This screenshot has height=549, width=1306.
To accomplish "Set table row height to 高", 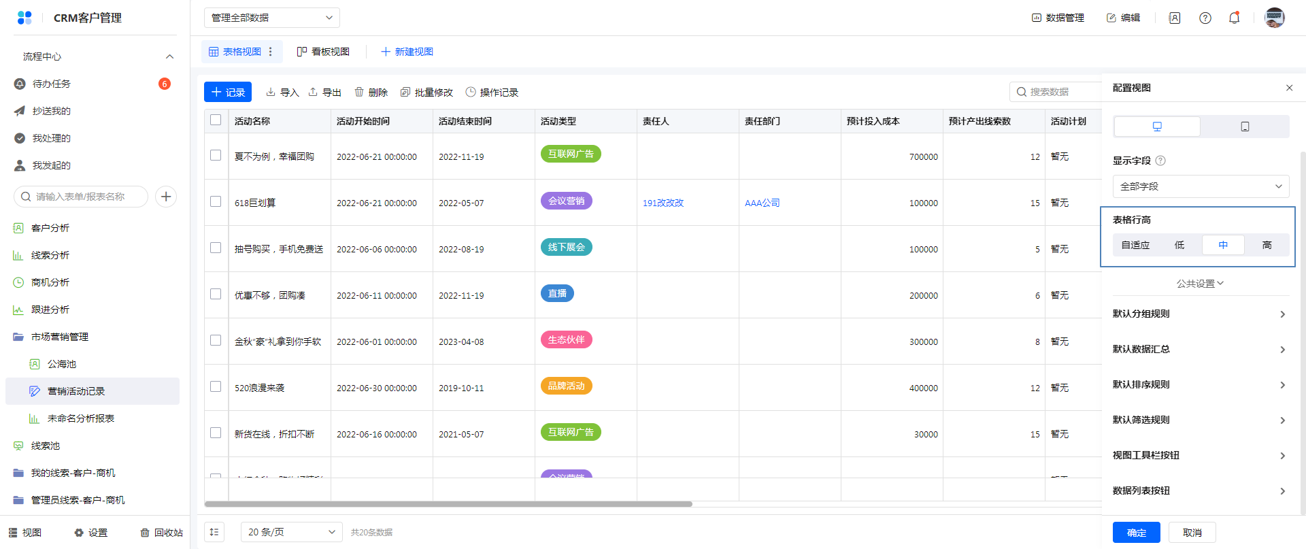I will coord(1267,245).
